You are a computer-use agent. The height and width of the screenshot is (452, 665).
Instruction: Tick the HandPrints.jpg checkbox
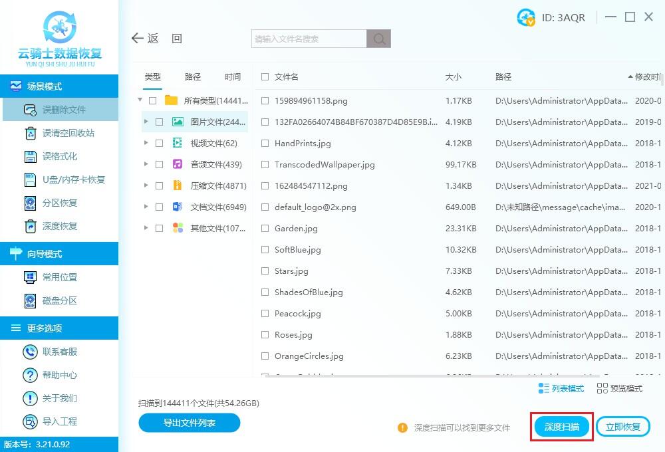(x=265, y=144)
